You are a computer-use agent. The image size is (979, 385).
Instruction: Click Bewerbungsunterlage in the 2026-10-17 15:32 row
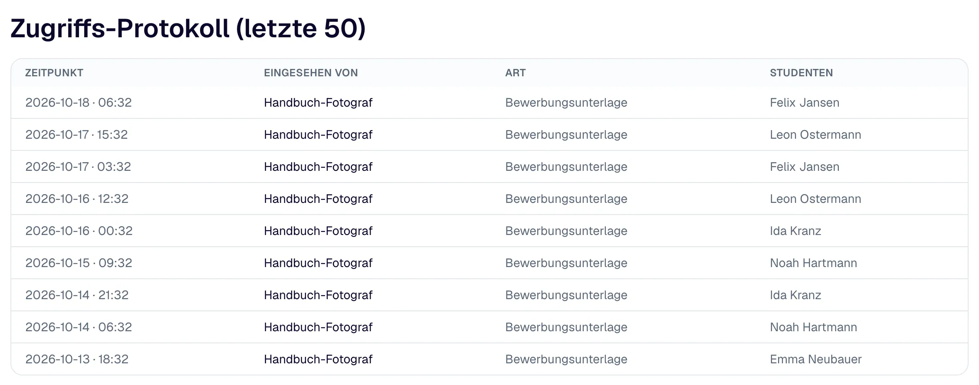click(x=566, y=135)
